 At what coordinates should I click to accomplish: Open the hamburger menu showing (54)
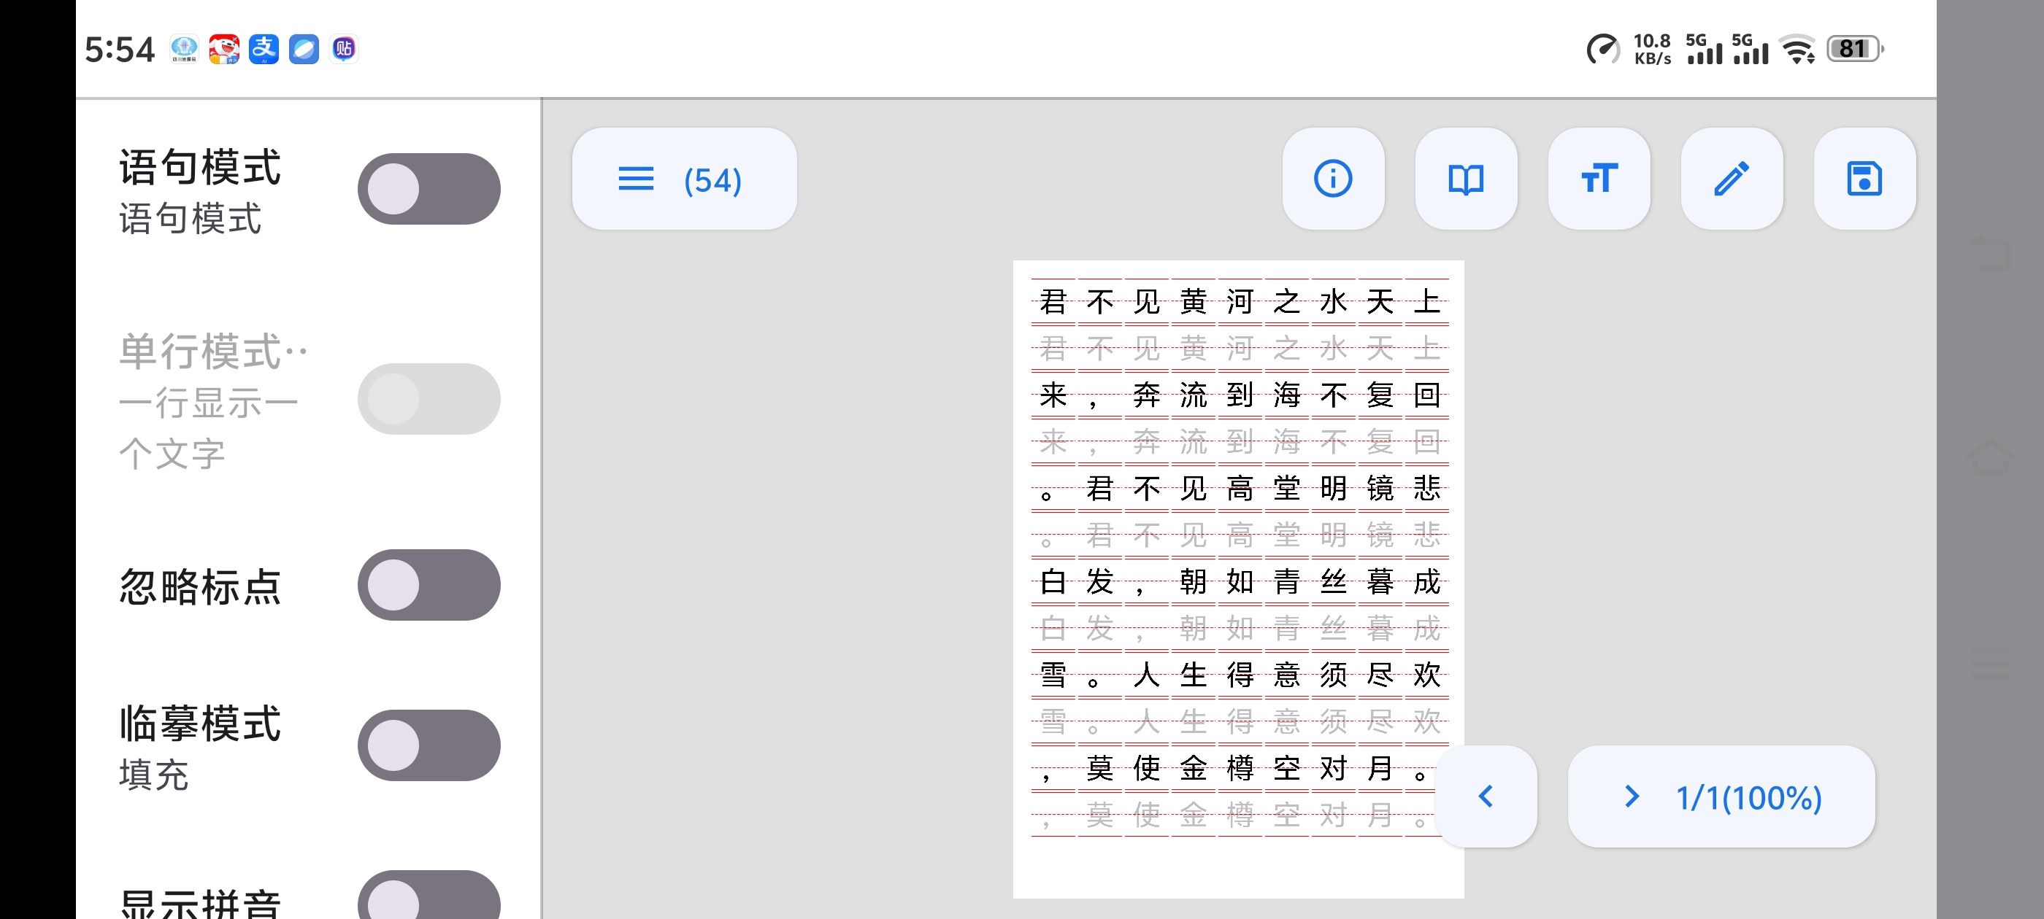684,179
